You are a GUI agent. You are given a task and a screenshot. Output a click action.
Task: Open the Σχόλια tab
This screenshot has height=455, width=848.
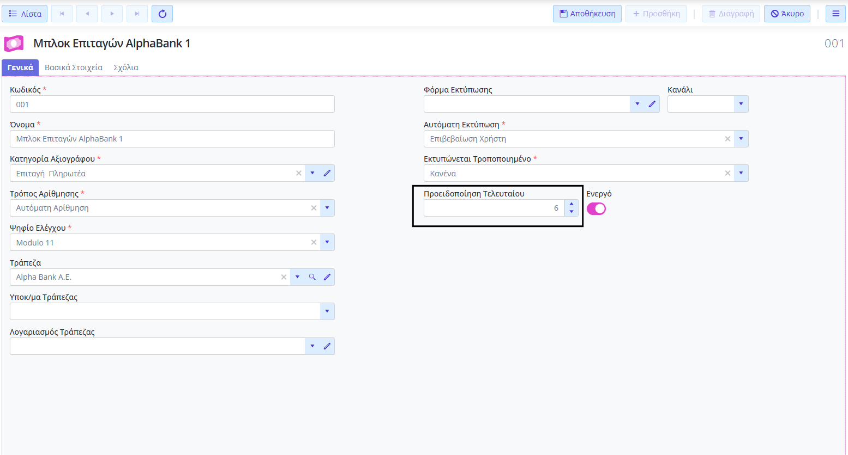click(x=126, y=67)
